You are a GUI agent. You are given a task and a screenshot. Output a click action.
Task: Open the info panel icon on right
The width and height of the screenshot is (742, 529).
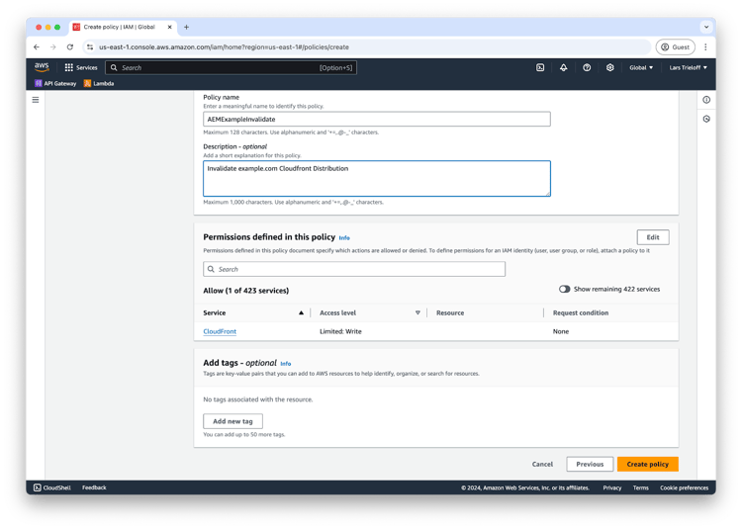pos(706,100)
